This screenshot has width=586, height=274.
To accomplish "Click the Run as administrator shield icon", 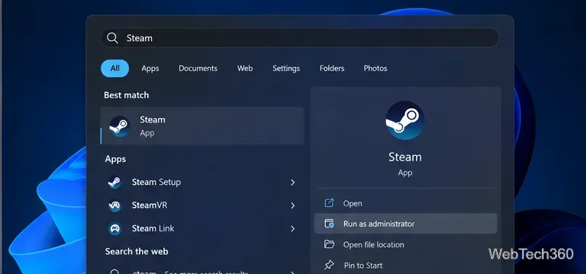I will (x=329, y=224).
